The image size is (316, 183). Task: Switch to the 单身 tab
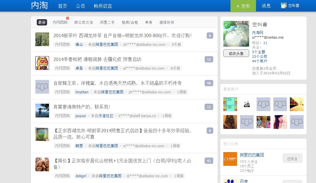[148, 22]
